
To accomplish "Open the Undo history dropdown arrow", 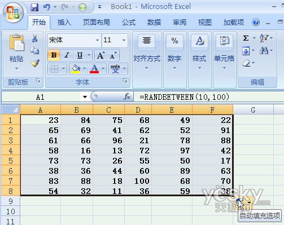I will (55, 7).
